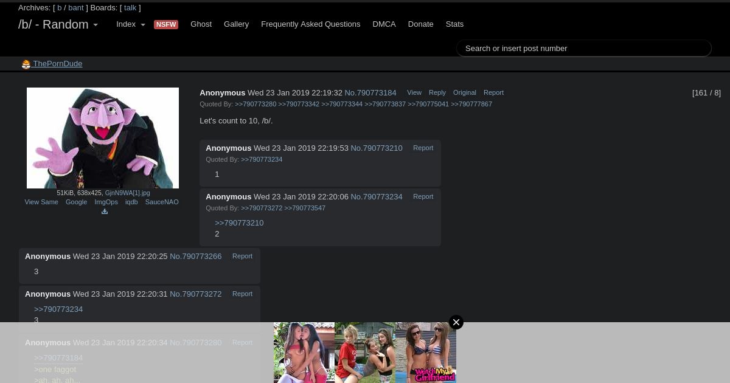Click Reply on the opening post
The height and width of the screenshot is (383, 730).
tap(437, 92)
